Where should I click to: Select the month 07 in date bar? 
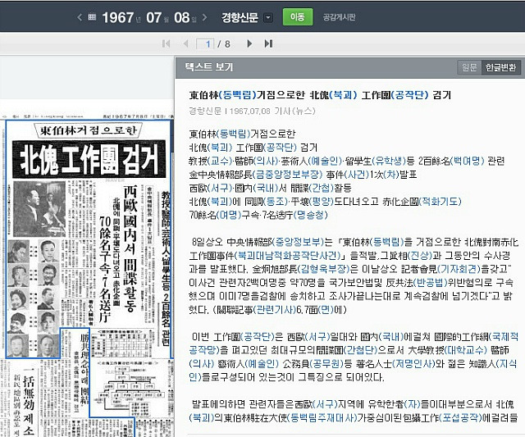(x=153, y=17)
